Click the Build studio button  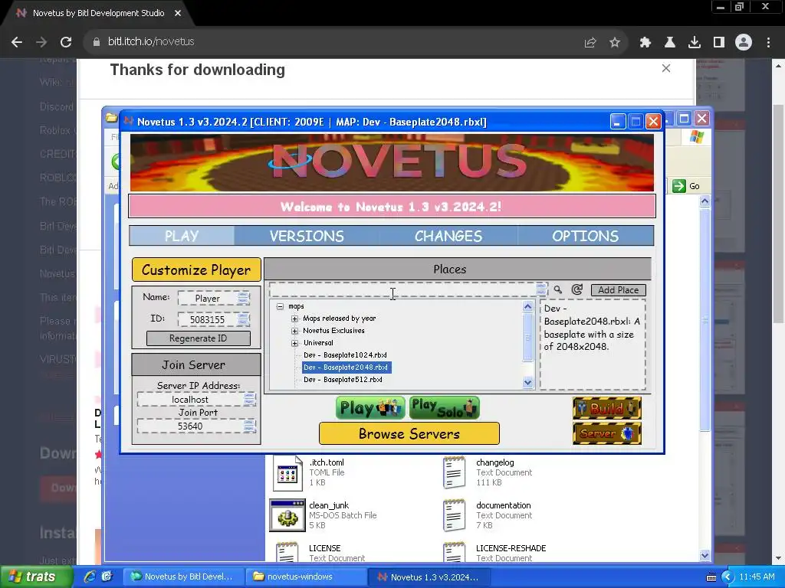pos(607,408)
